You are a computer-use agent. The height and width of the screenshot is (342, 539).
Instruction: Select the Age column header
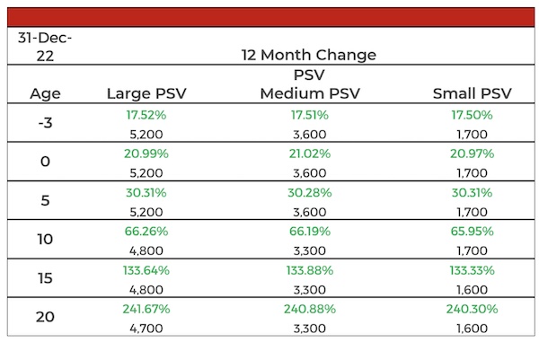pyautogui.click(x=45, y=93)
